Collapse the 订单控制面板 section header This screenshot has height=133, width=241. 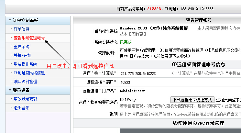(x=26, y=20)
